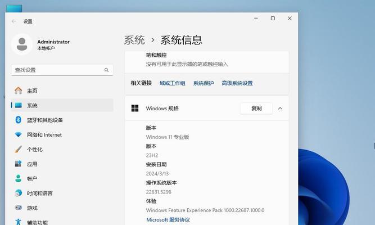Go to 网络和 Internet settings
This screenshot has width=375, height=225.
click(62, 135)
